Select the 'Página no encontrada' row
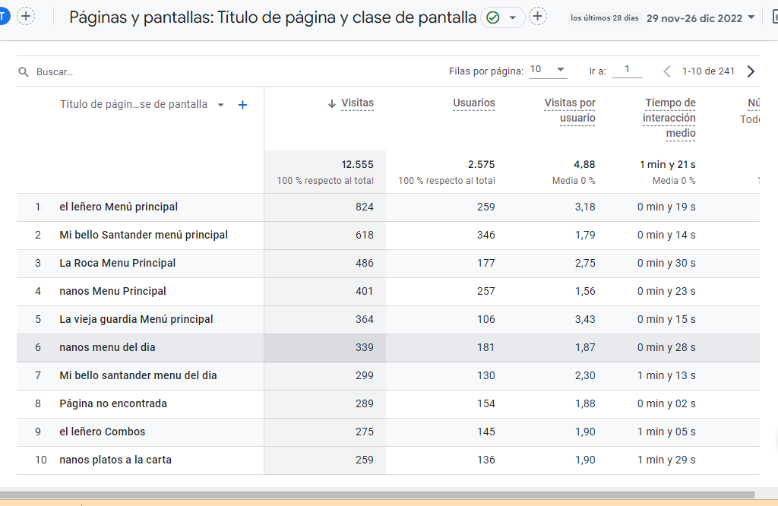The width and height of the screenshot is (778, 506). [113, 403]
